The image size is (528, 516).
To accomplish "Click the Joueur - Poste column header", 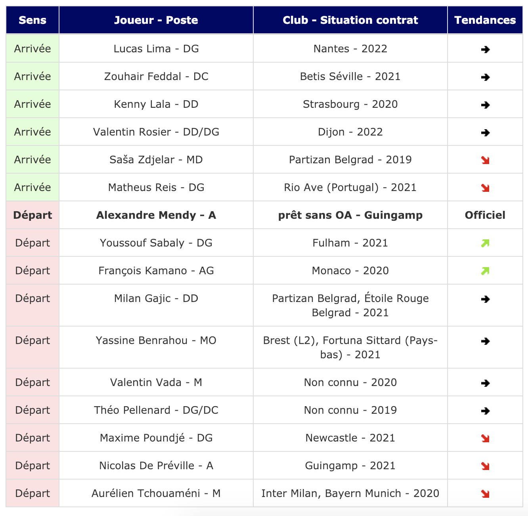I will (156, 20).
